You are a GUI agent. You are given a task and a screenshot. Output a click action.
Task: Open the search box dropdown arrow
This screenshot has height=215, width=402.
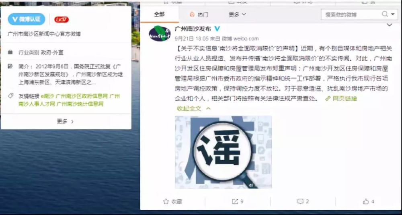click(x=393, y=14)
